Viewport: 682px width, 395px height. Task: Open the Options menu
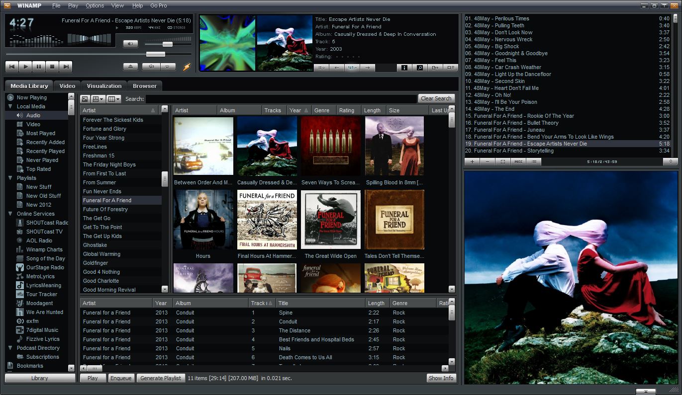coord(95,5)
